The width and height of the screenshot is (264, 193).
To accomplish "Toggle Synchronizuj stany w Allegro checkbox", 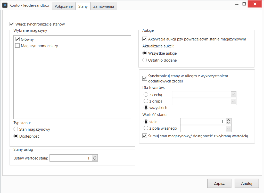I will coord(145,78).
